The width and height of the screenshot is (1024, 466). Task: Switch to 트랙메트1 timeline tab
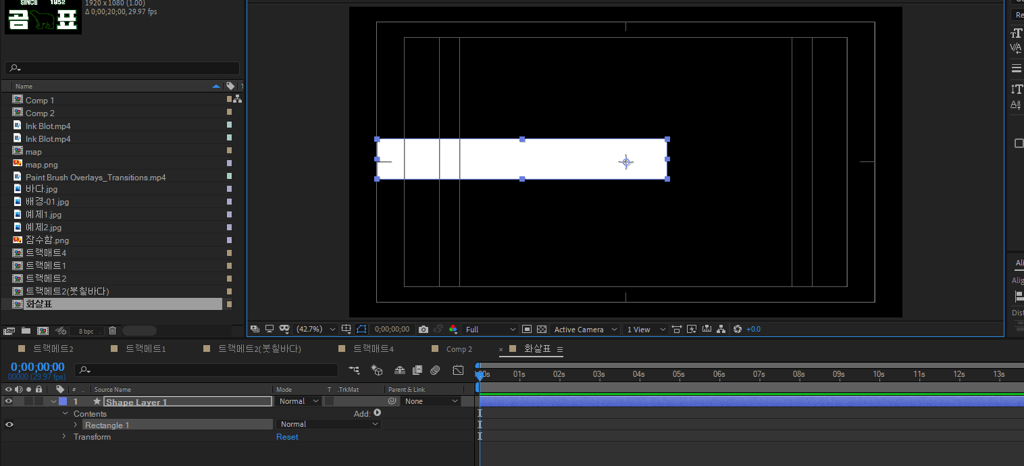point(145,348)
